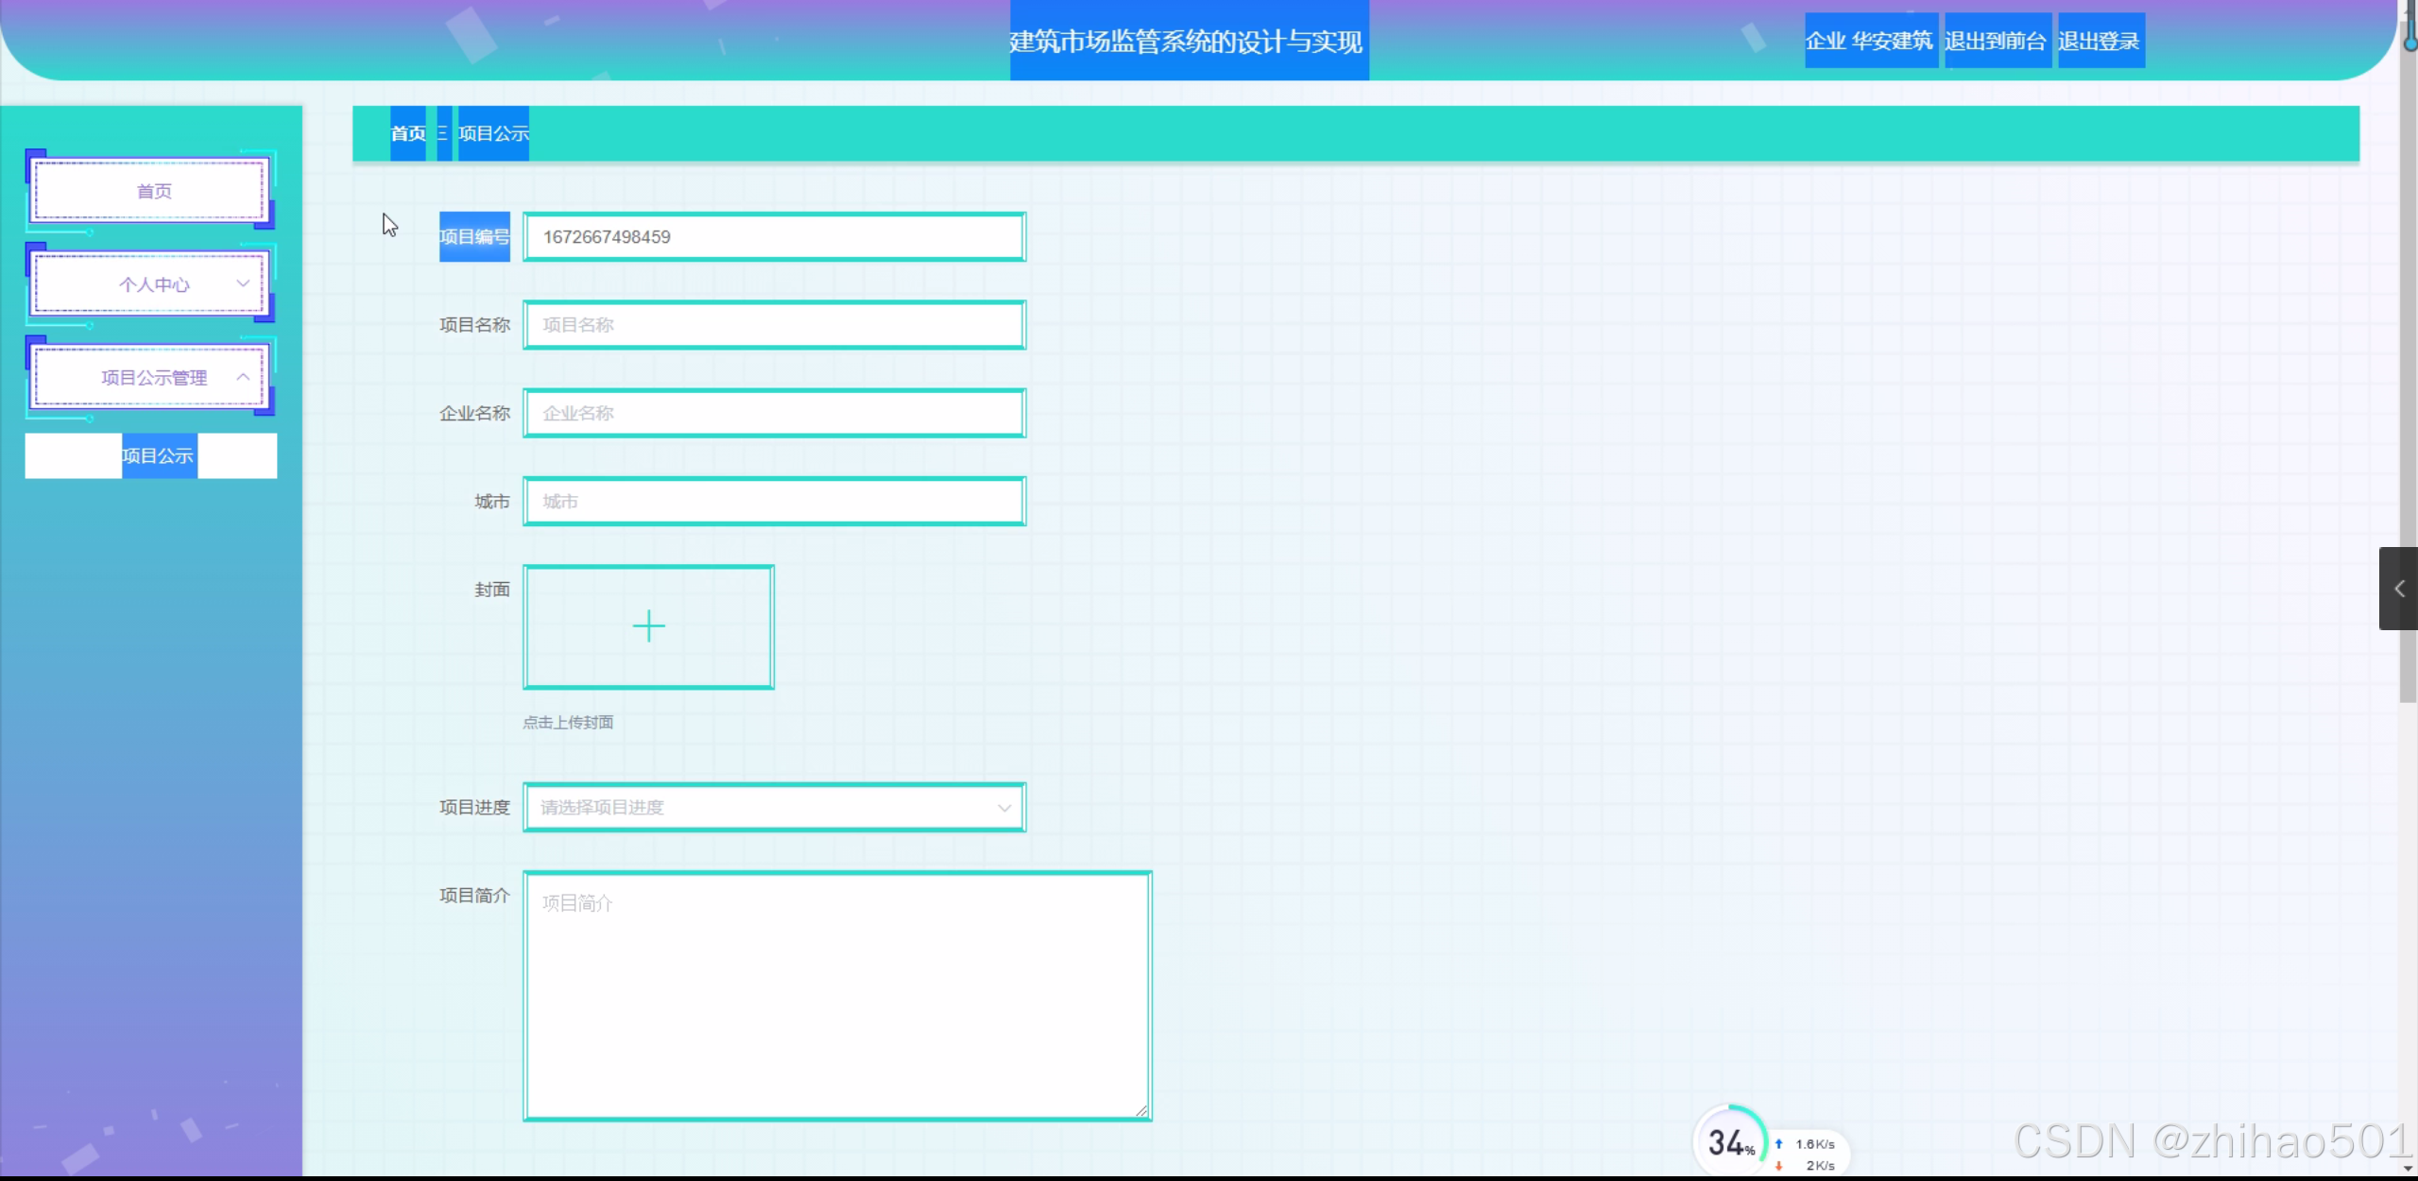Screen dimensions: 2418x1181
Task: Click the 34% network speed widget
Action: coord(1771,1142)
